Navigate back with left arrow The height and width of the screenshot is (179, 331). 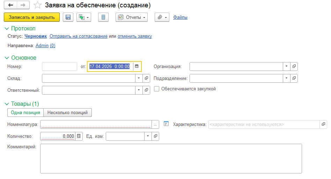[11, 5]
